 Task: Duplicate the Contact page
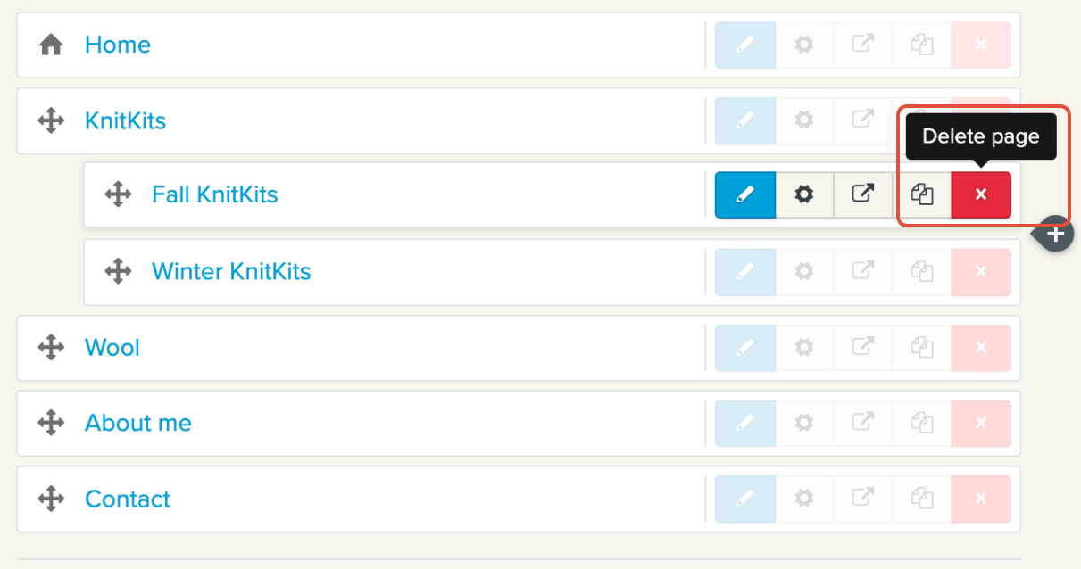(x=922, y=499)
